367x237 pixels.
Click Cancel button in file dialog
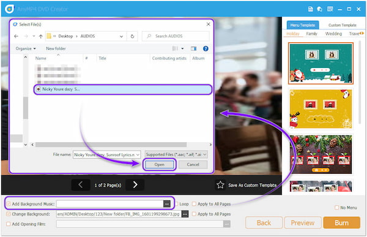pos(193,165)
